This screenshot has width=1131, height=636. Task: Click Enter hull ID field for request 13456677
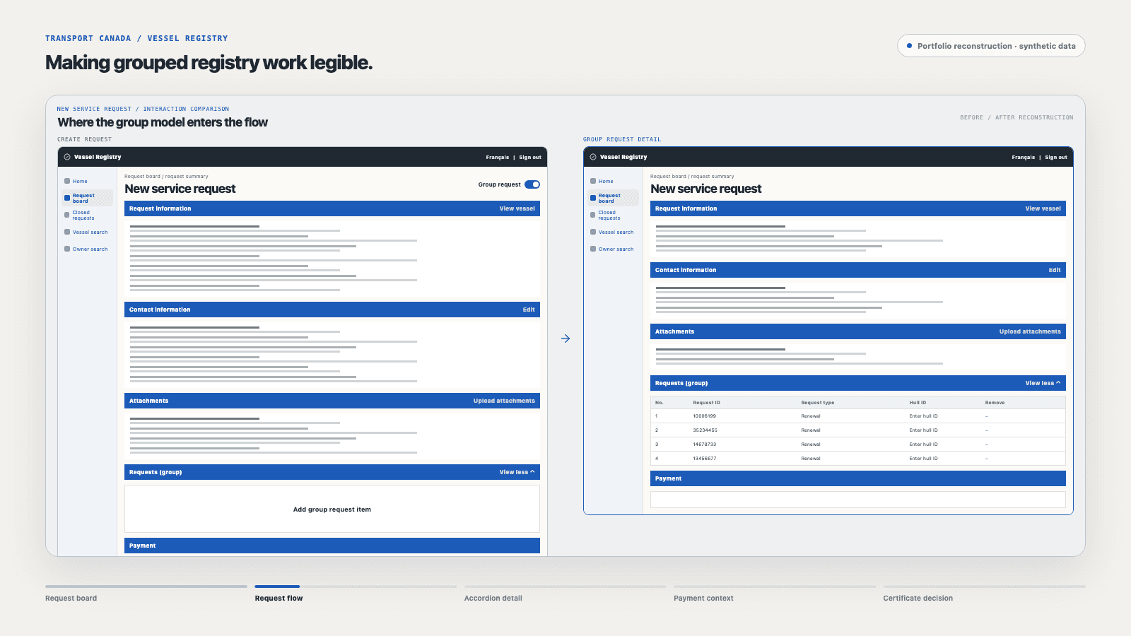[x=923, y=459]
